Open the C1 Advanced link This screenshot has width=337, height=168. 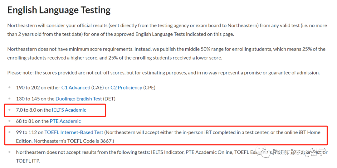click(76, 88)
